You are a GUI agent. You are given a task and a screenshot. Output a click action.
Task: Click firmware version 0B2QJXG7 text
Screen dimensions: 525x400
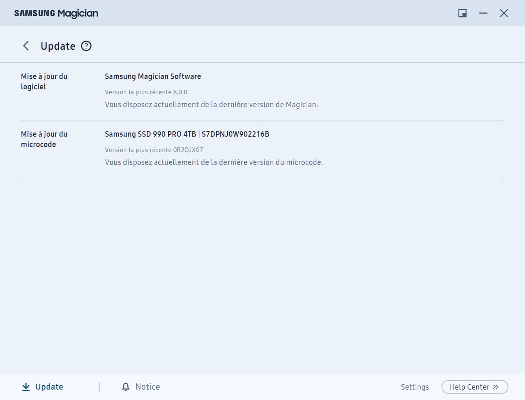(188, 150)
